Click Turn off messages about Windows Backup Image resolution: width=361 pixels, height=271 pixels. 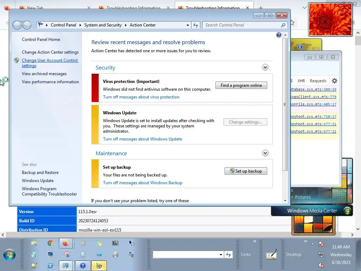142,183
